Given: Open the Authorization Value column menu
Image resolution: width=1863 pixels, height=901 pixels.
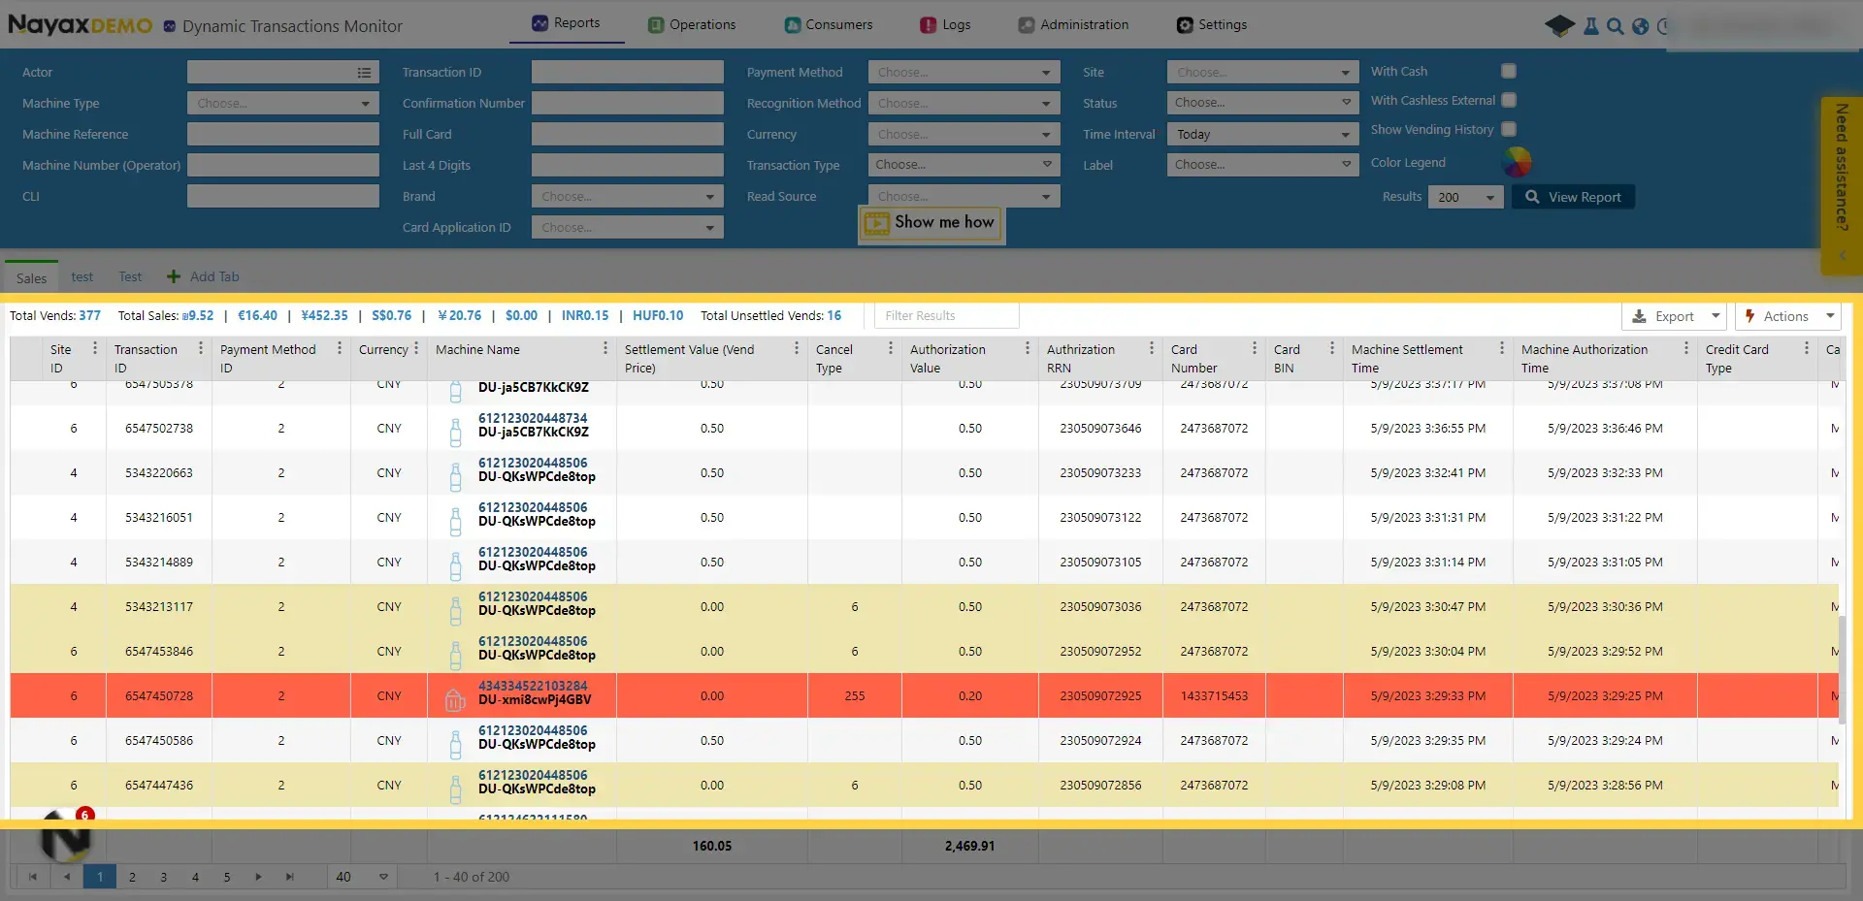Looking at the screenshot, I should [1028, 348].
